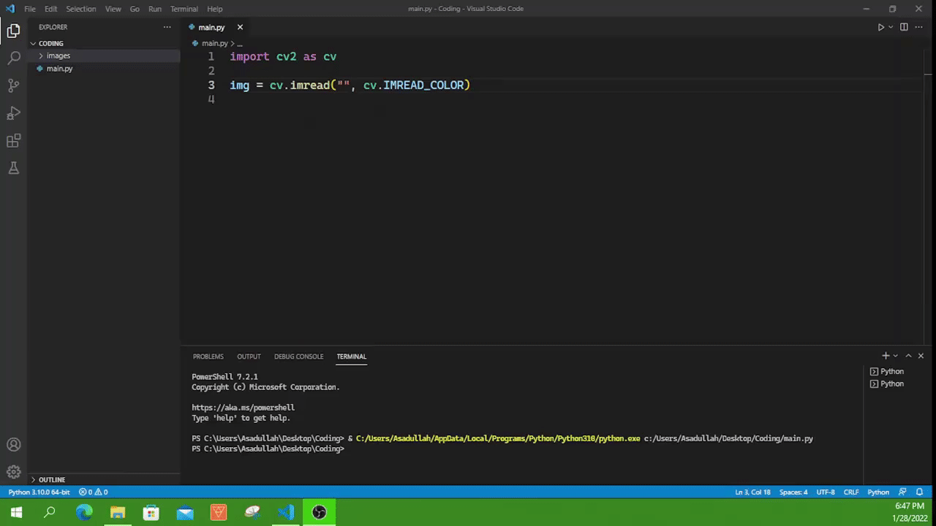Viewport: 936px width, 526px height.
Task: Click the Testing beaker icon
Action: coord(13,168)
